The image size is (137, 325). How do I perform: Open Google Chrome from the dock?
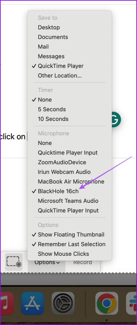pyautogui.click(x=107, y=303)
